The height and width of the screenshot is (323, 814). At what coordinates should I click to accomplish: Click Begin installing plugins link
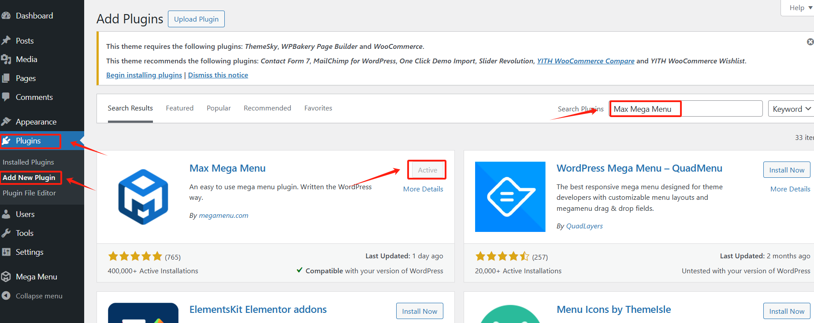[x=144, y=75]
